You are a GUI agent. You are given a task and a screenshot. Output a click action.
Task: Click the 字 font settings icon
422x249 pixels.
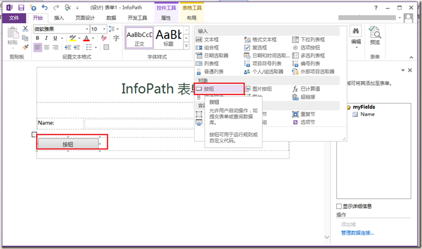coord(116,38)
